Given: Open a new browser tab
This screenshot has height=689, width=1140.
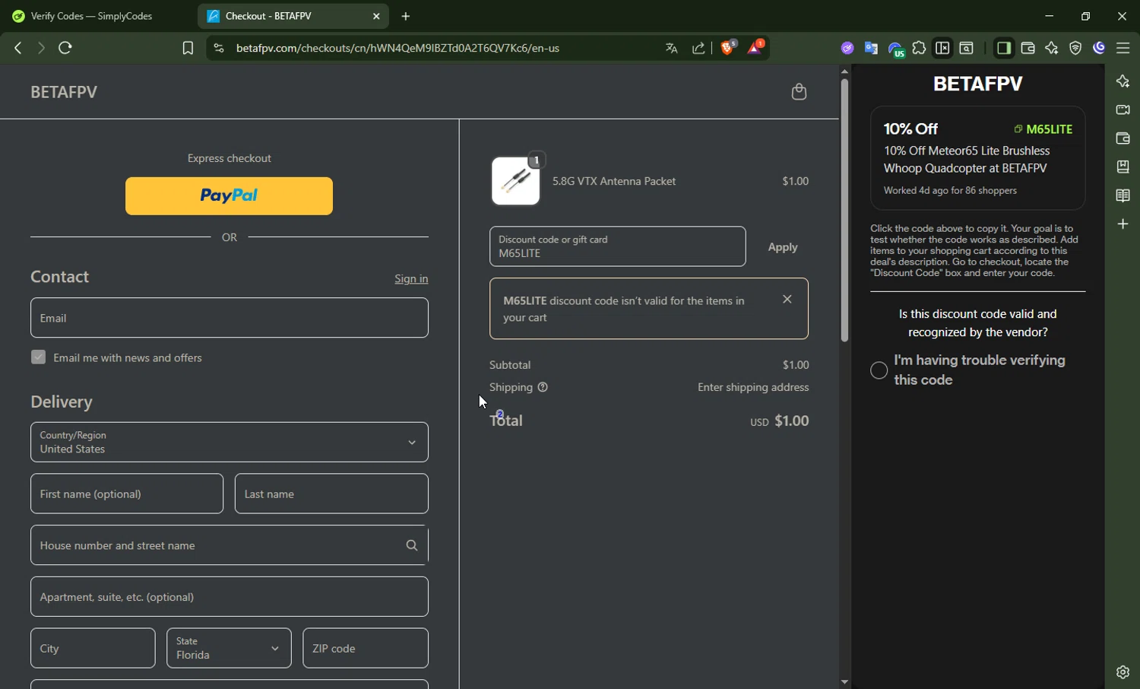Looking at the screenshot, I should pyautogui.click(x=406, y=16).
